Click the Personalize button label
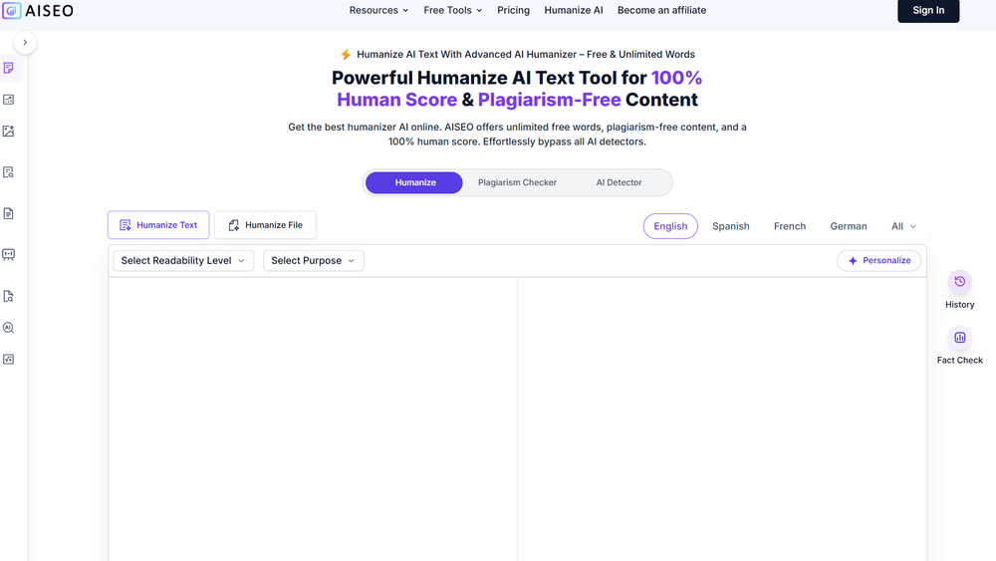The width and height of the screenshot is (996, 561). pyautogui.click(x=886, y=260)
